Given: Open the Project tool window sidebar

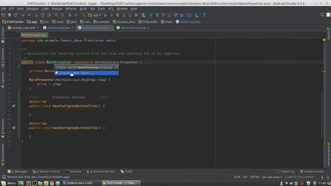Looking at the screenshot, I should pos(3,35).
